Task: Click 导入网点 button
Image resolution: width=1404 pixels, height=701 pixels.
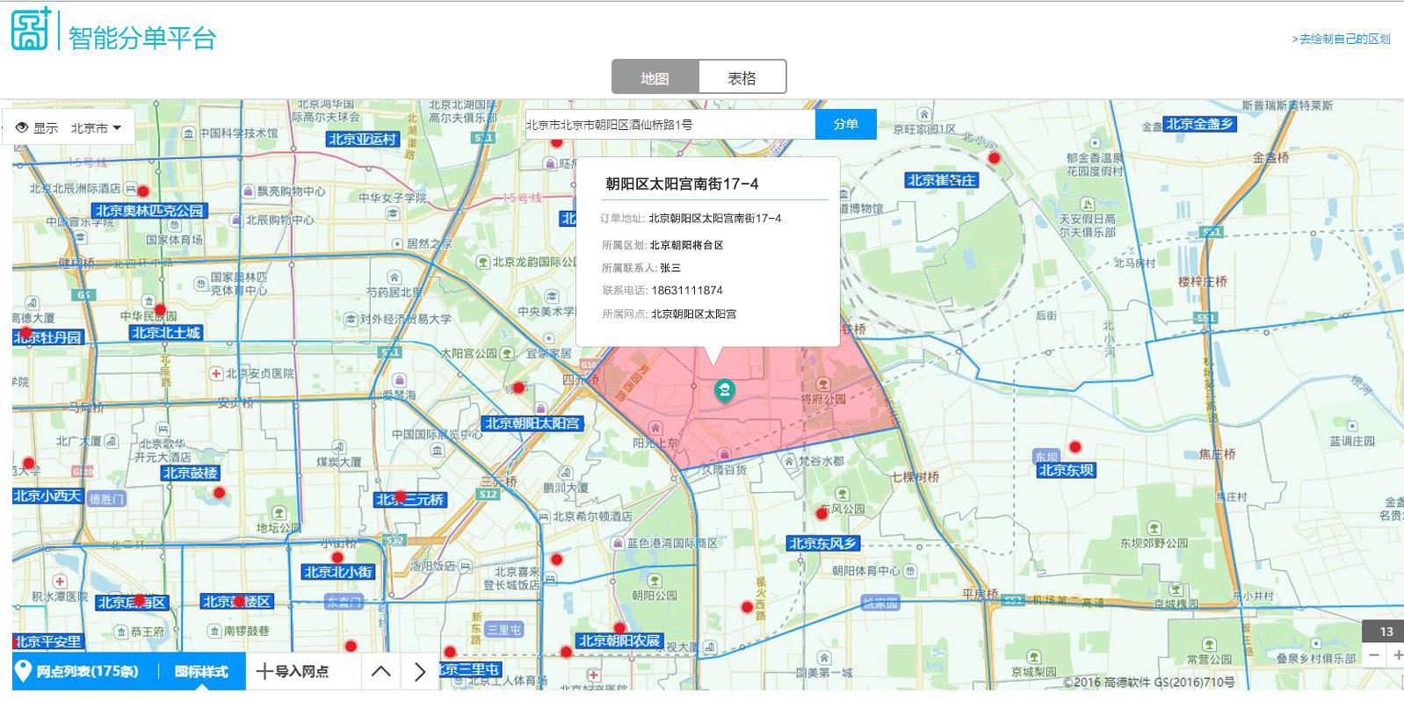Action: pyautogui.click(x=293, y=672)
